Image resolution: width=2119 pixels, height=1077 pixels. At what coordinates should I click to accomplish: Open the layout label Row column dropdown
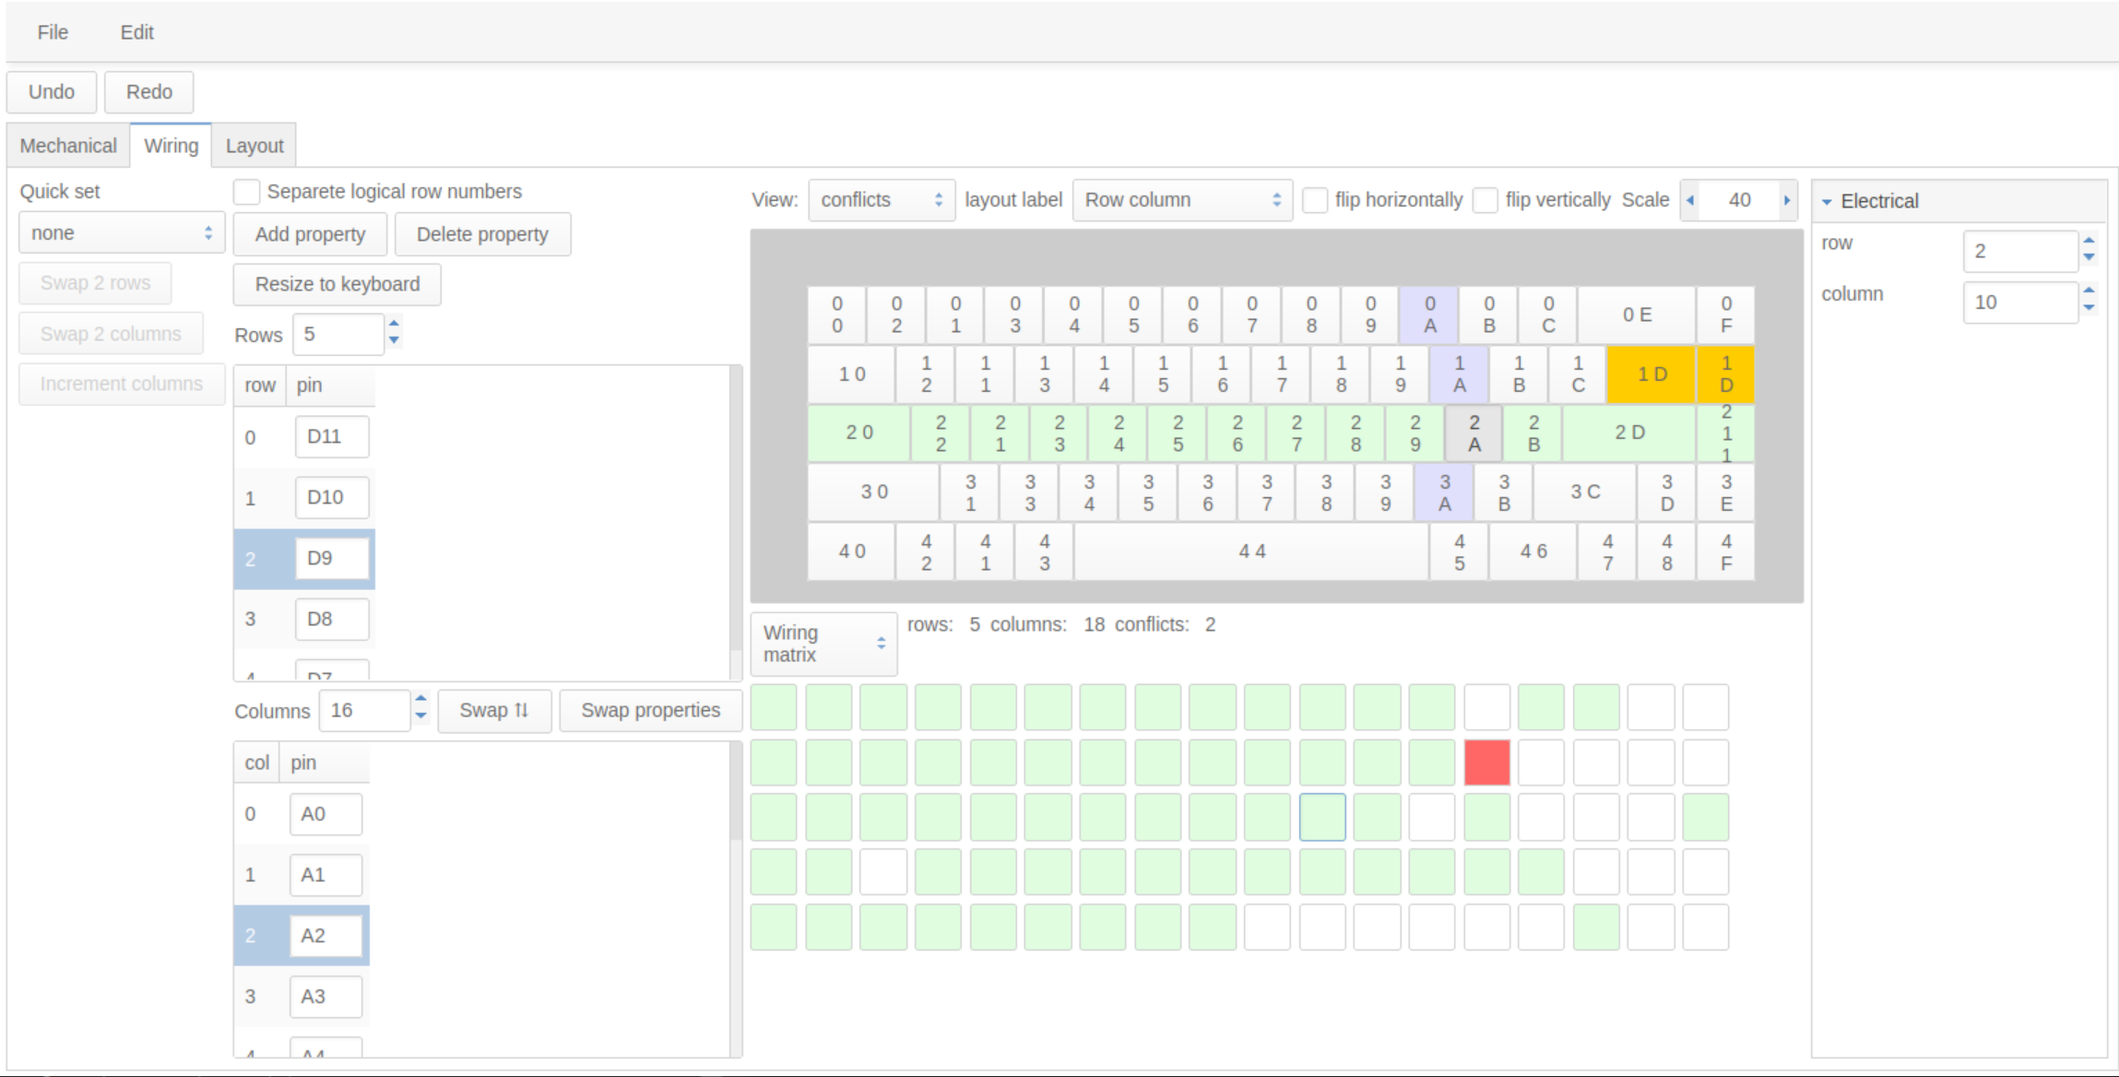pos(1182,200)
